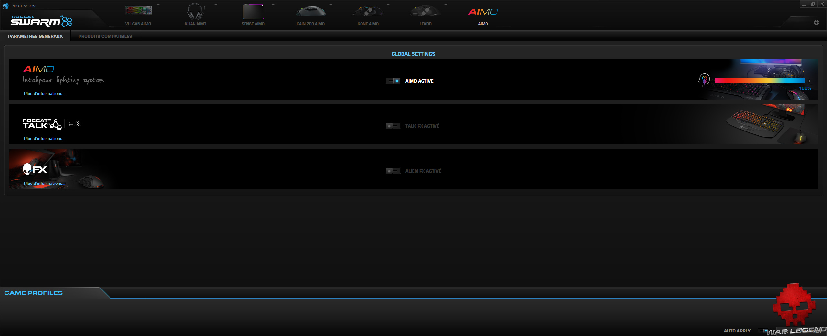
Task: Click the Alienware FX logo
Action: 35,169
